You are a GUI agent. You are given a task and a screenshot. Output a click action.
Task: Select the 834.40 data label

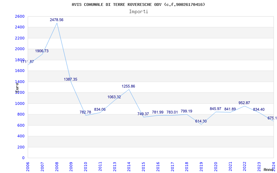pyautogui.click(x=259, y=110)
